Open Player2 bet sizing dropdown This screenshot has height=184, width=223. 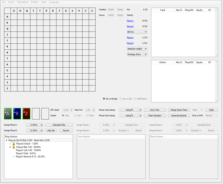pos(140,115)
